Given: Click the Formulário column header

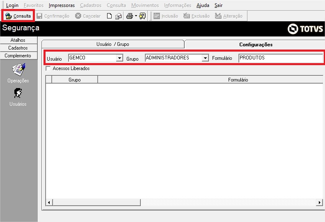Looking at the screenshot, I should [x=211, y=80].
